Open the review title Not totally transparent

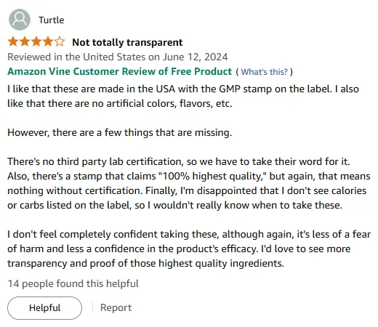coord(127,42)
